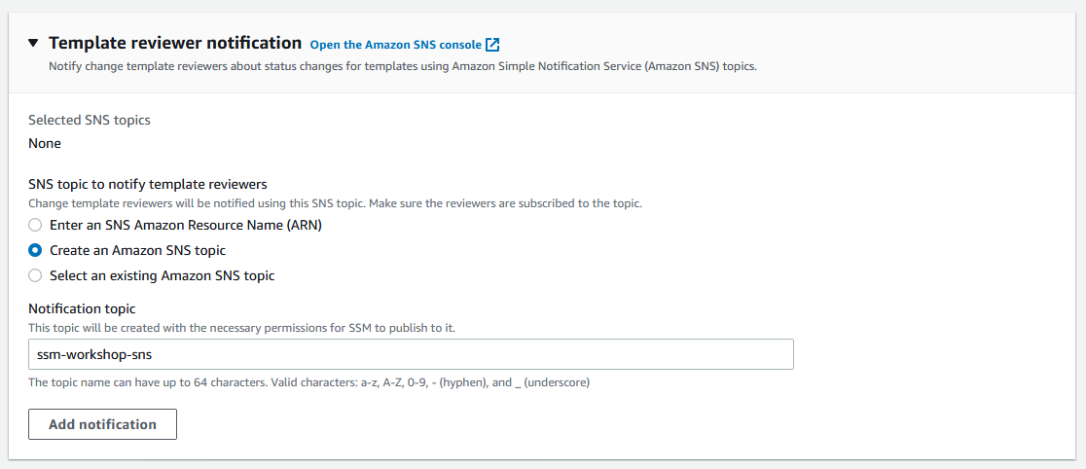The width and height of the screenshot is (1086, 469).
Task: Click the 'Notification topic' field label
Action: (x=82, y=309)
